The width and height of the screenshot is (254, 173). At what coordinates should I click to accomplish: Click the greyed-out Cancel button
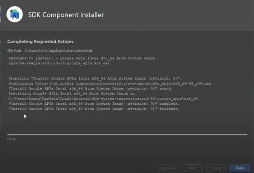pos(216,168)
